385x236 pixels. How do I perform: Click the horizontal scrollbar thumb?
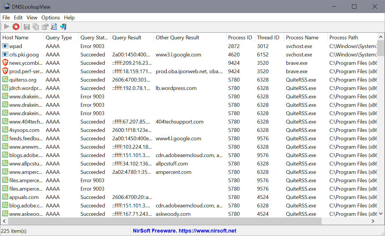pos(165,221)
